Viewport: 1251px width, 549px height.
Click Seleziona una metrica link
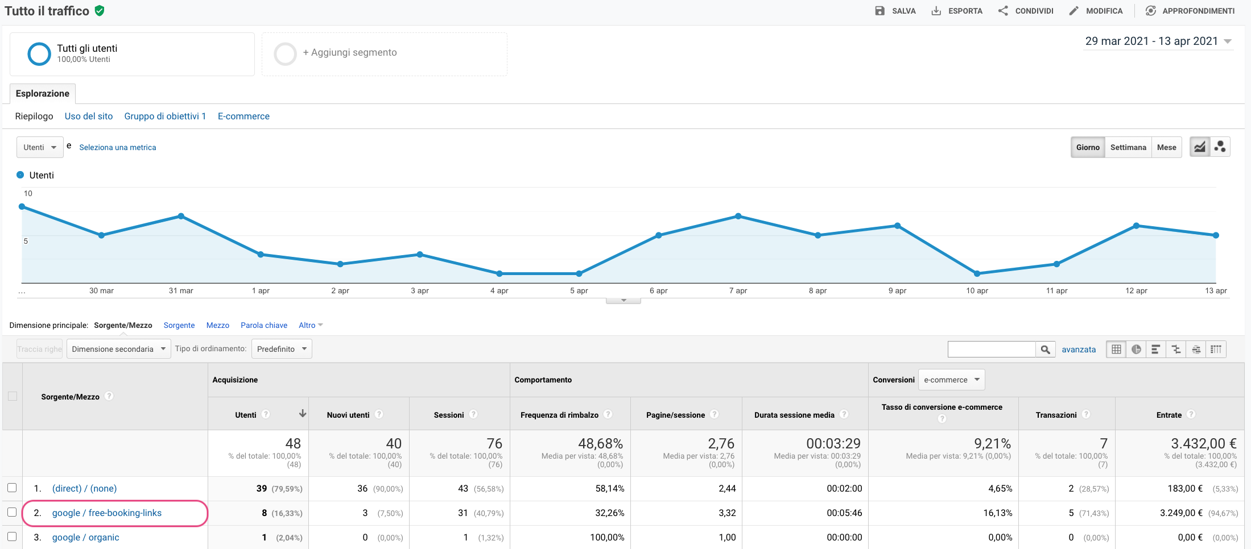[x=118, y=147]
